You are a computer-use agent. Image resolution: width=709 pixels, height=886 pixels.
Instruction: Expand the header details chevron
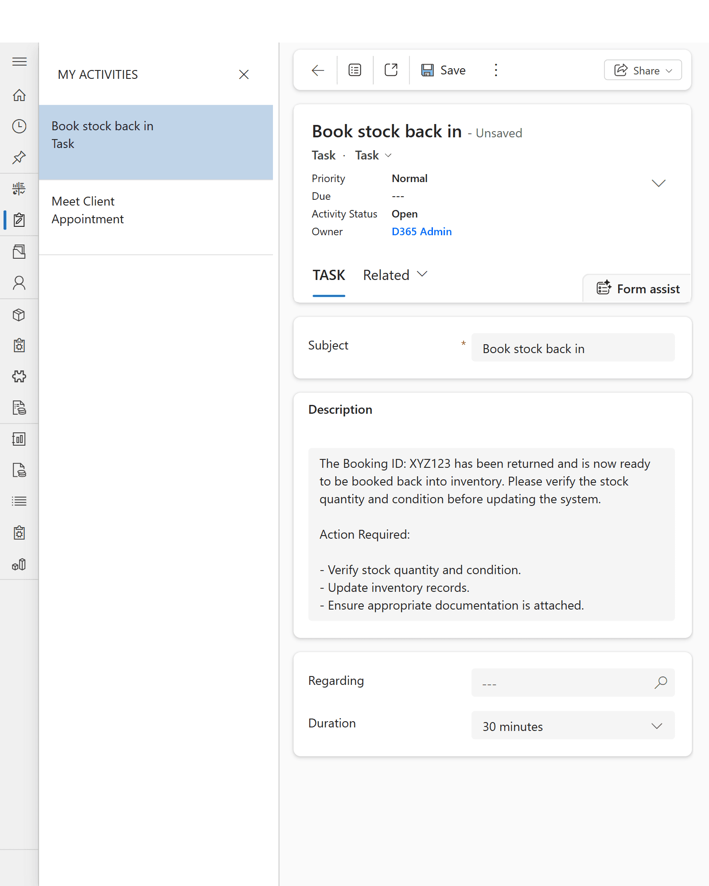point(658,183)
